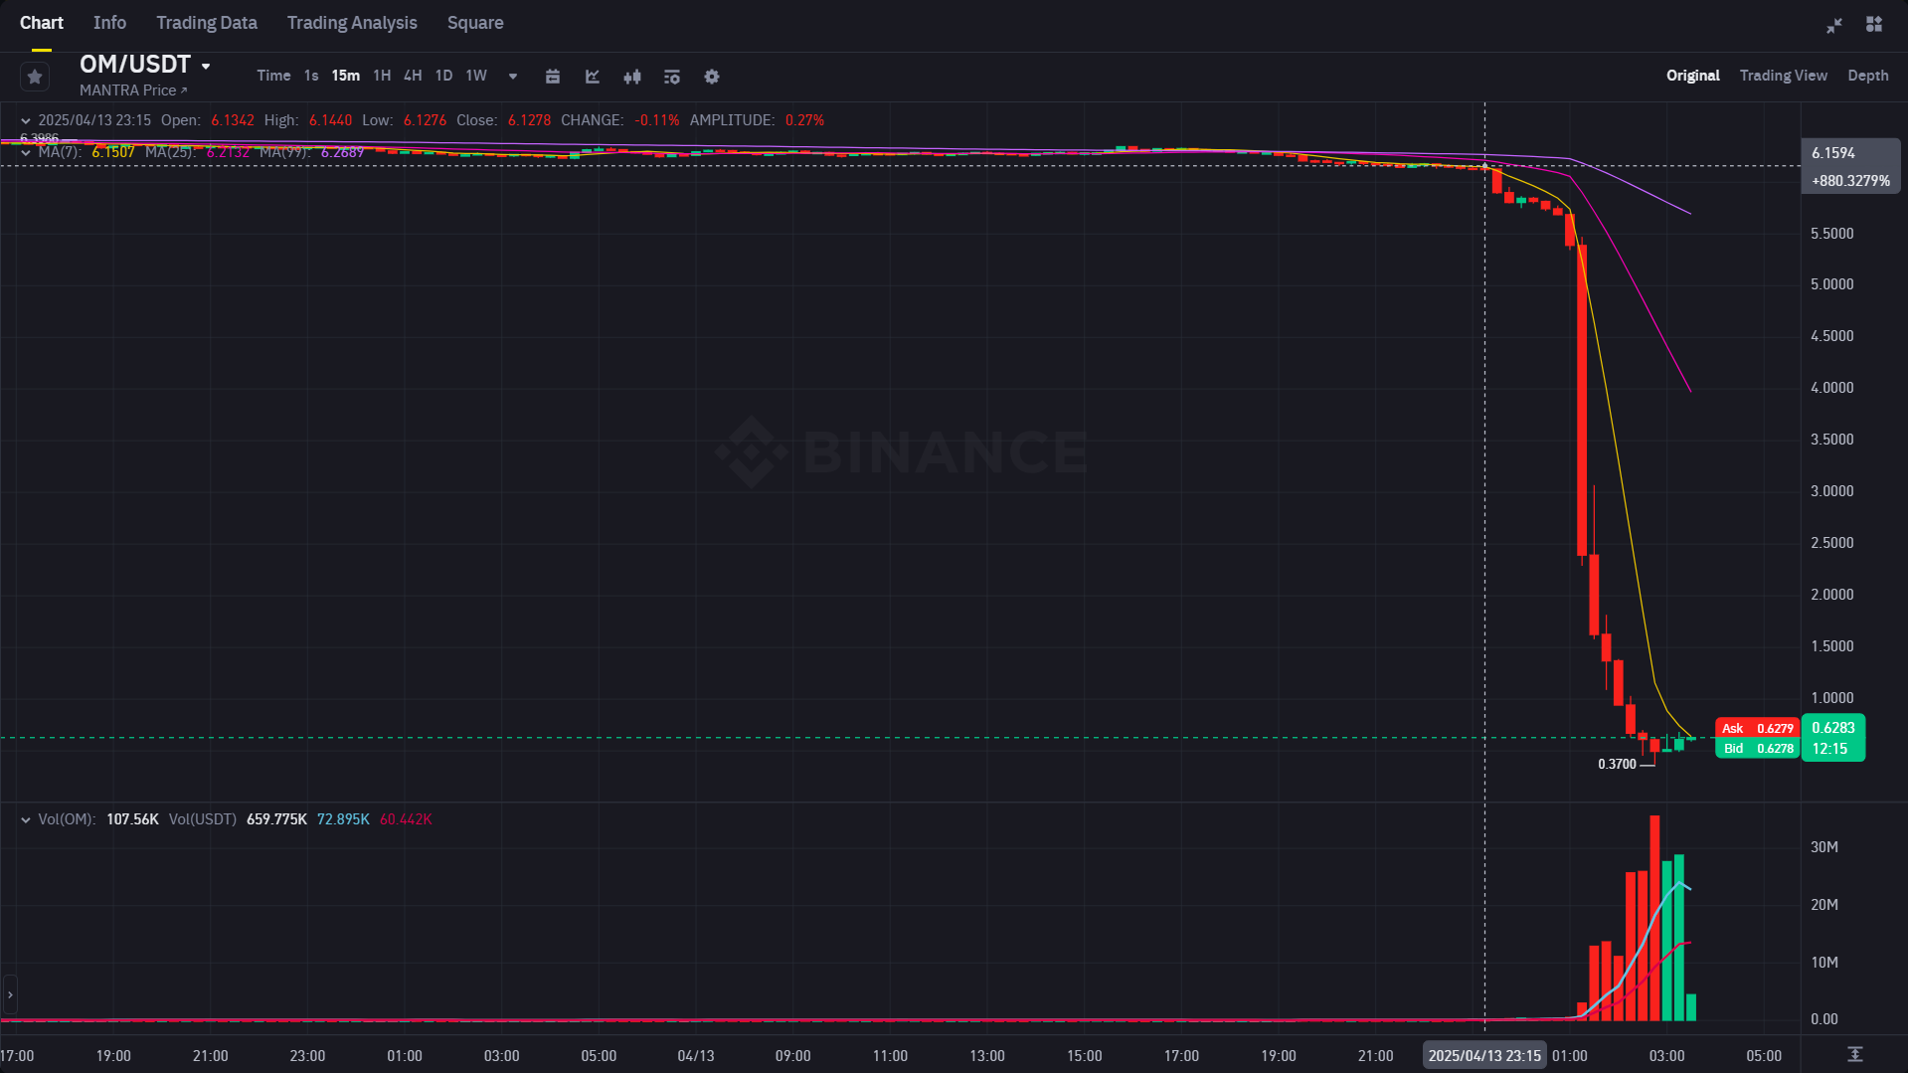Image resolution: width=1908 pixels, height=1073 pixels.
Task: Open the MANTRA Price link
Action: coord(135,89)
